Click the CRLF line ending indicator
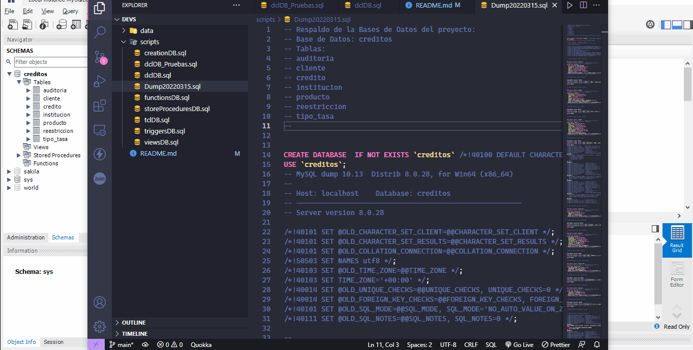The width and height of the screenshot is (693, 350). [471, 344]
